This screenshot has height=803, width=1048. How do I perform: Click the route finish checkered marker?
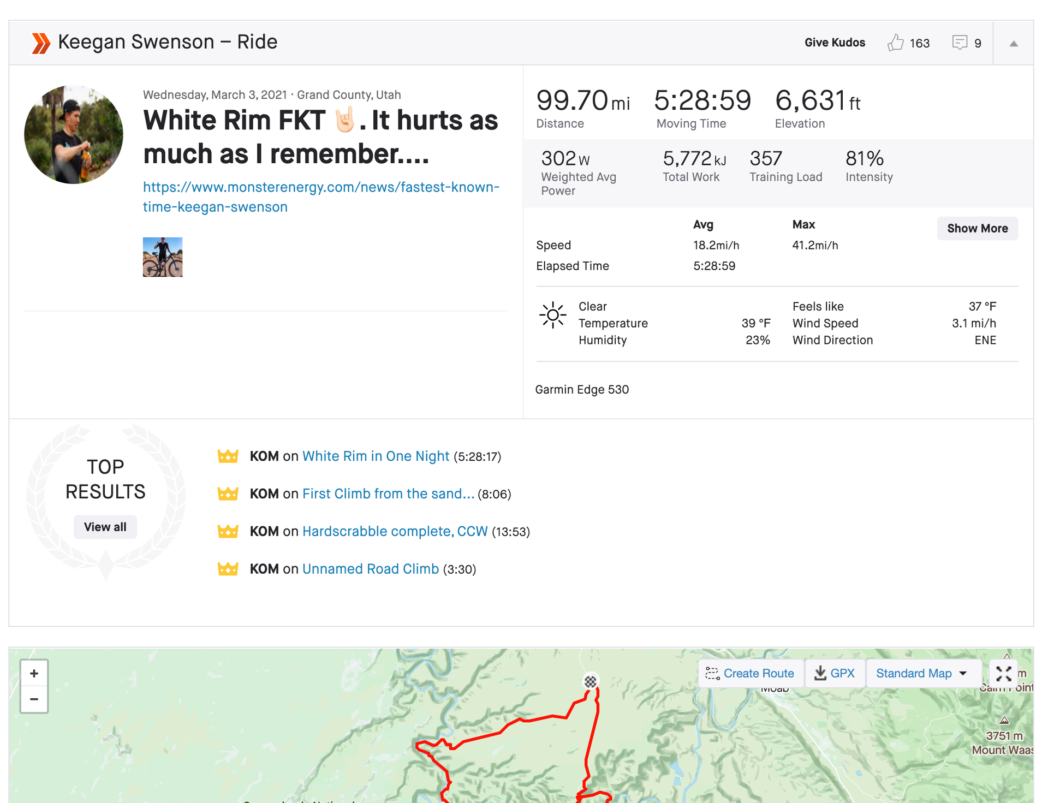coord(590,681)
